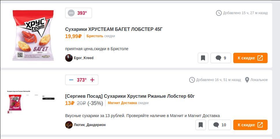Visit the Магнит Доставка discounts link

[122, 103]
